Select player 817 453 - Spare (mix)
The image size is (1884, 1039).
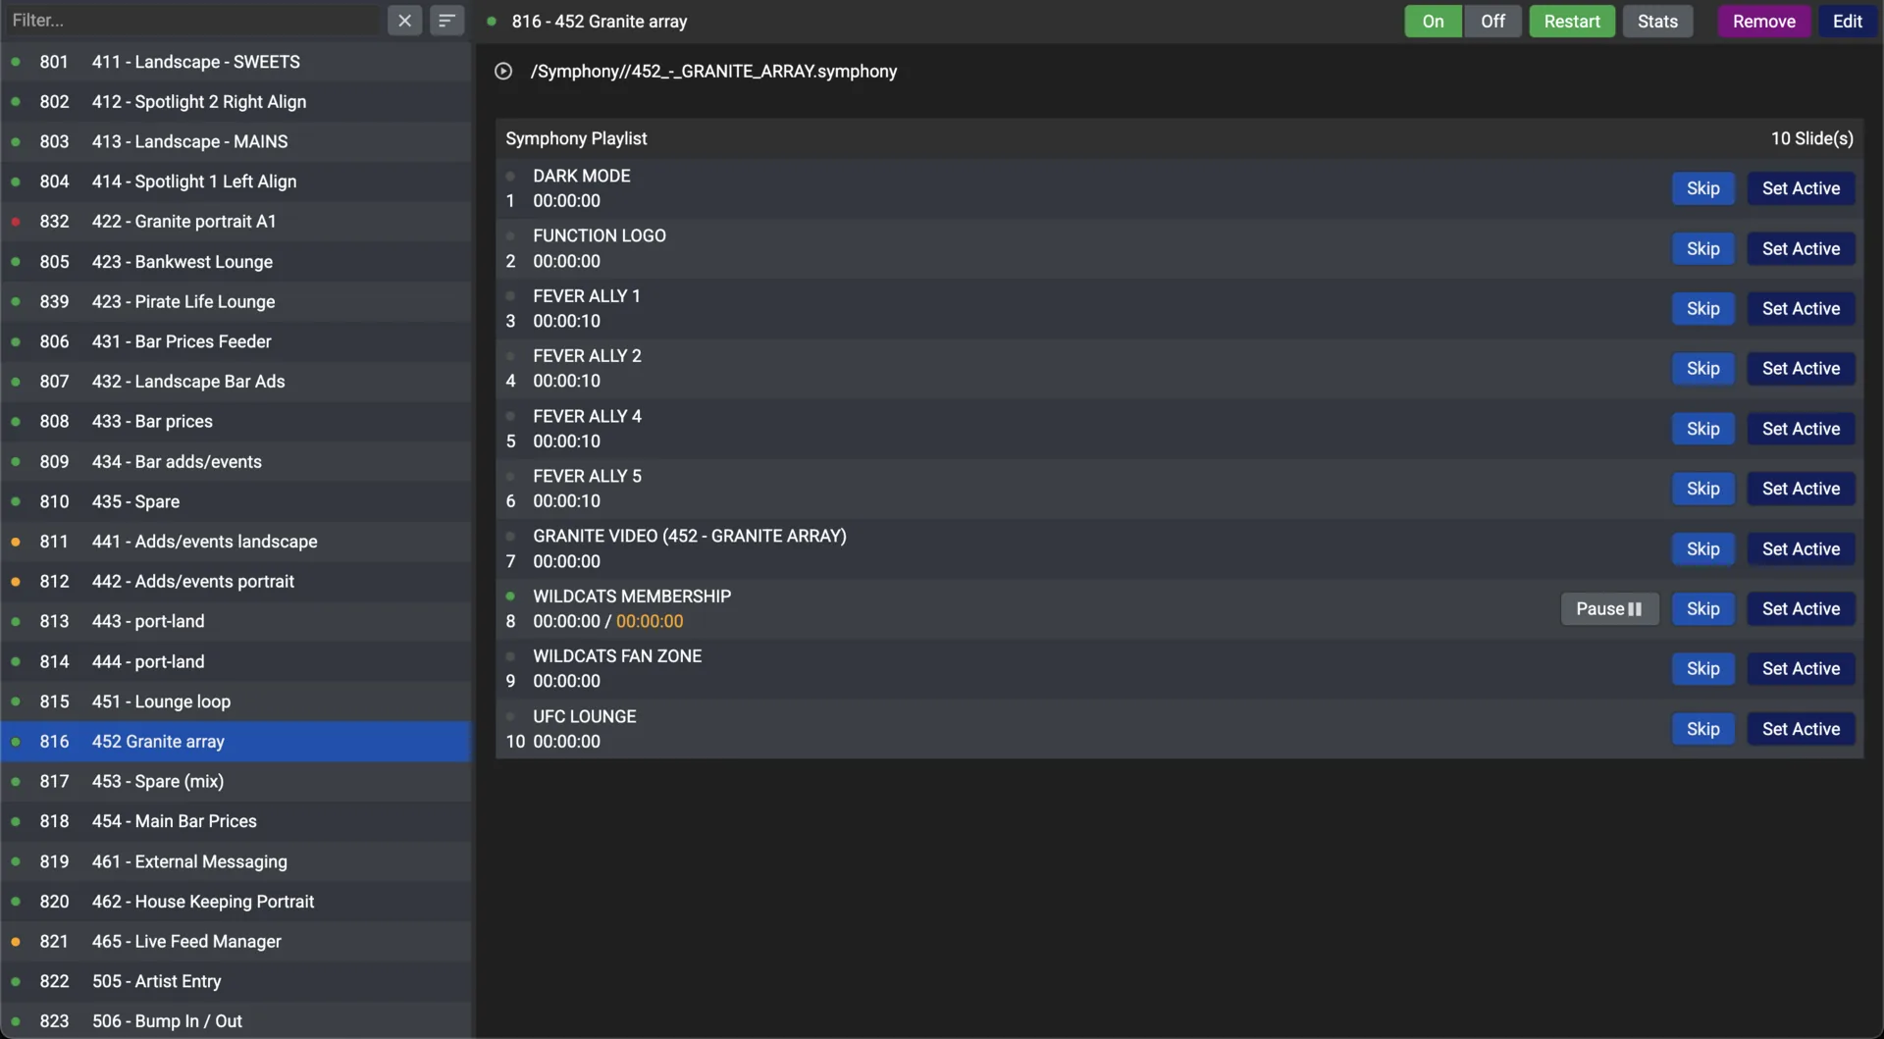point(236,781)
